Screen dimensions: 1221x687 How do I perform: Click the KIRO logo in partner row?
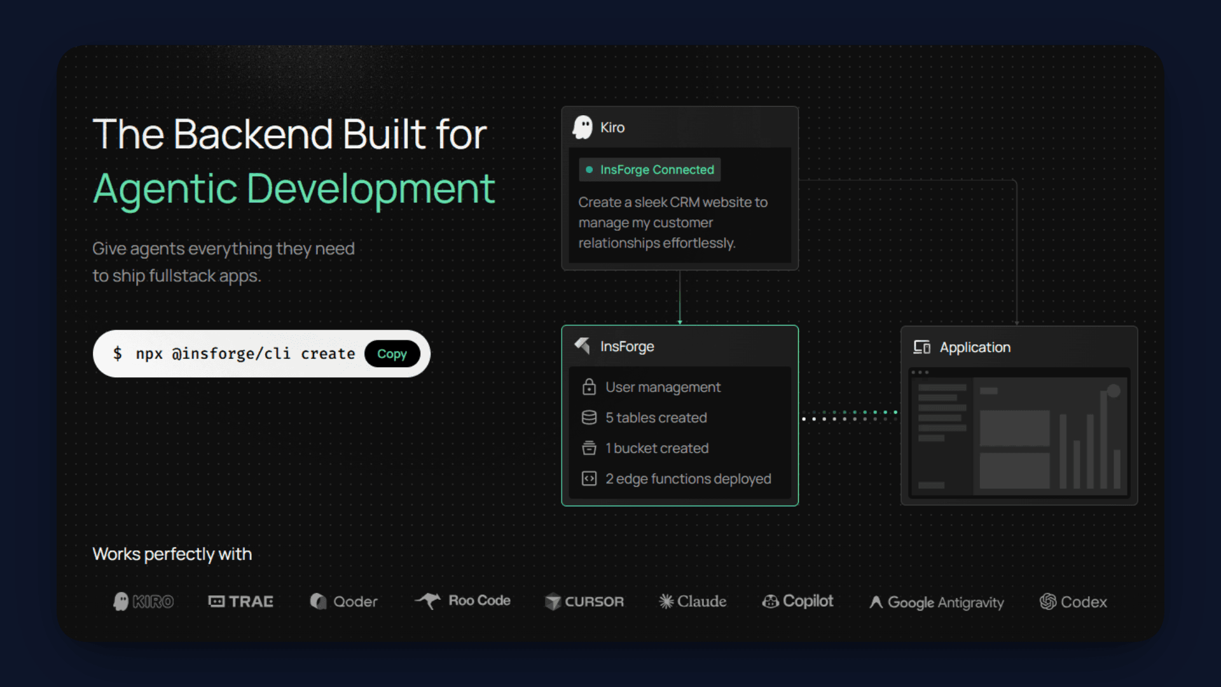(143, 601)
